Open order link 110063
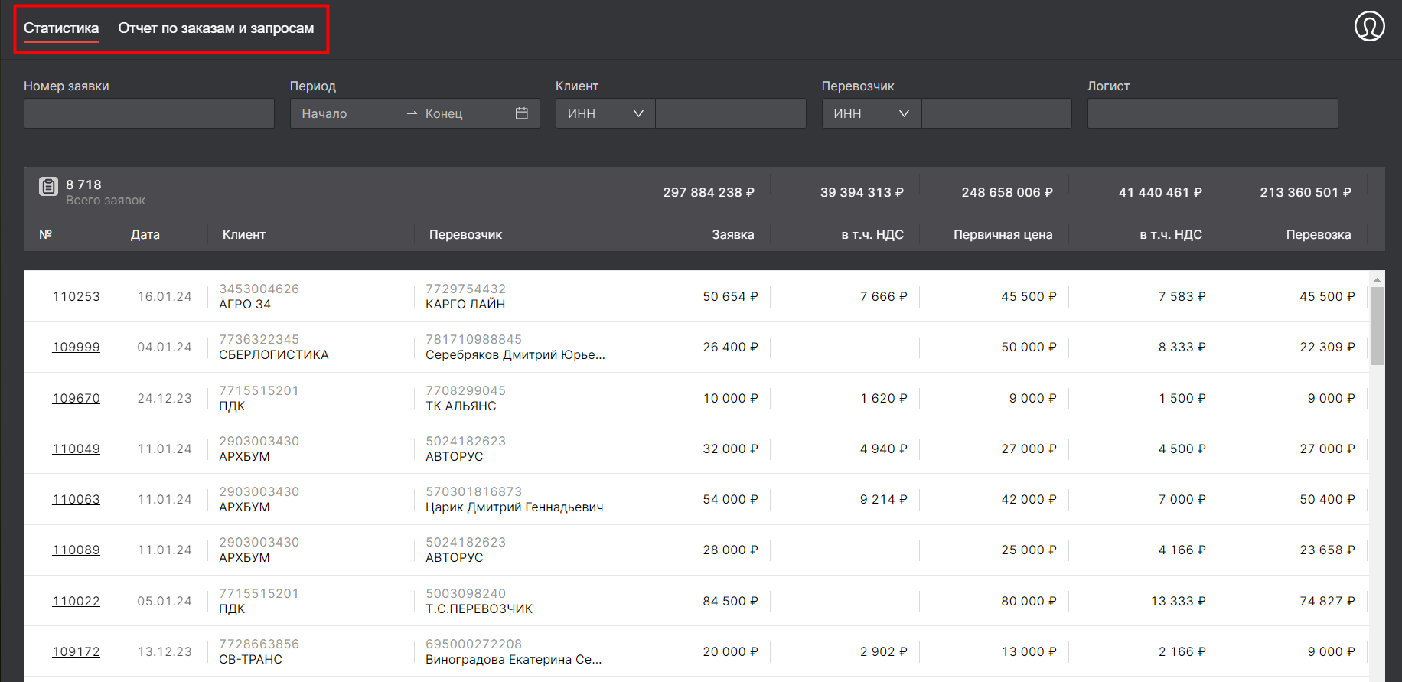The height and width of the screenshot is (682, 1402). coord(76,499)
